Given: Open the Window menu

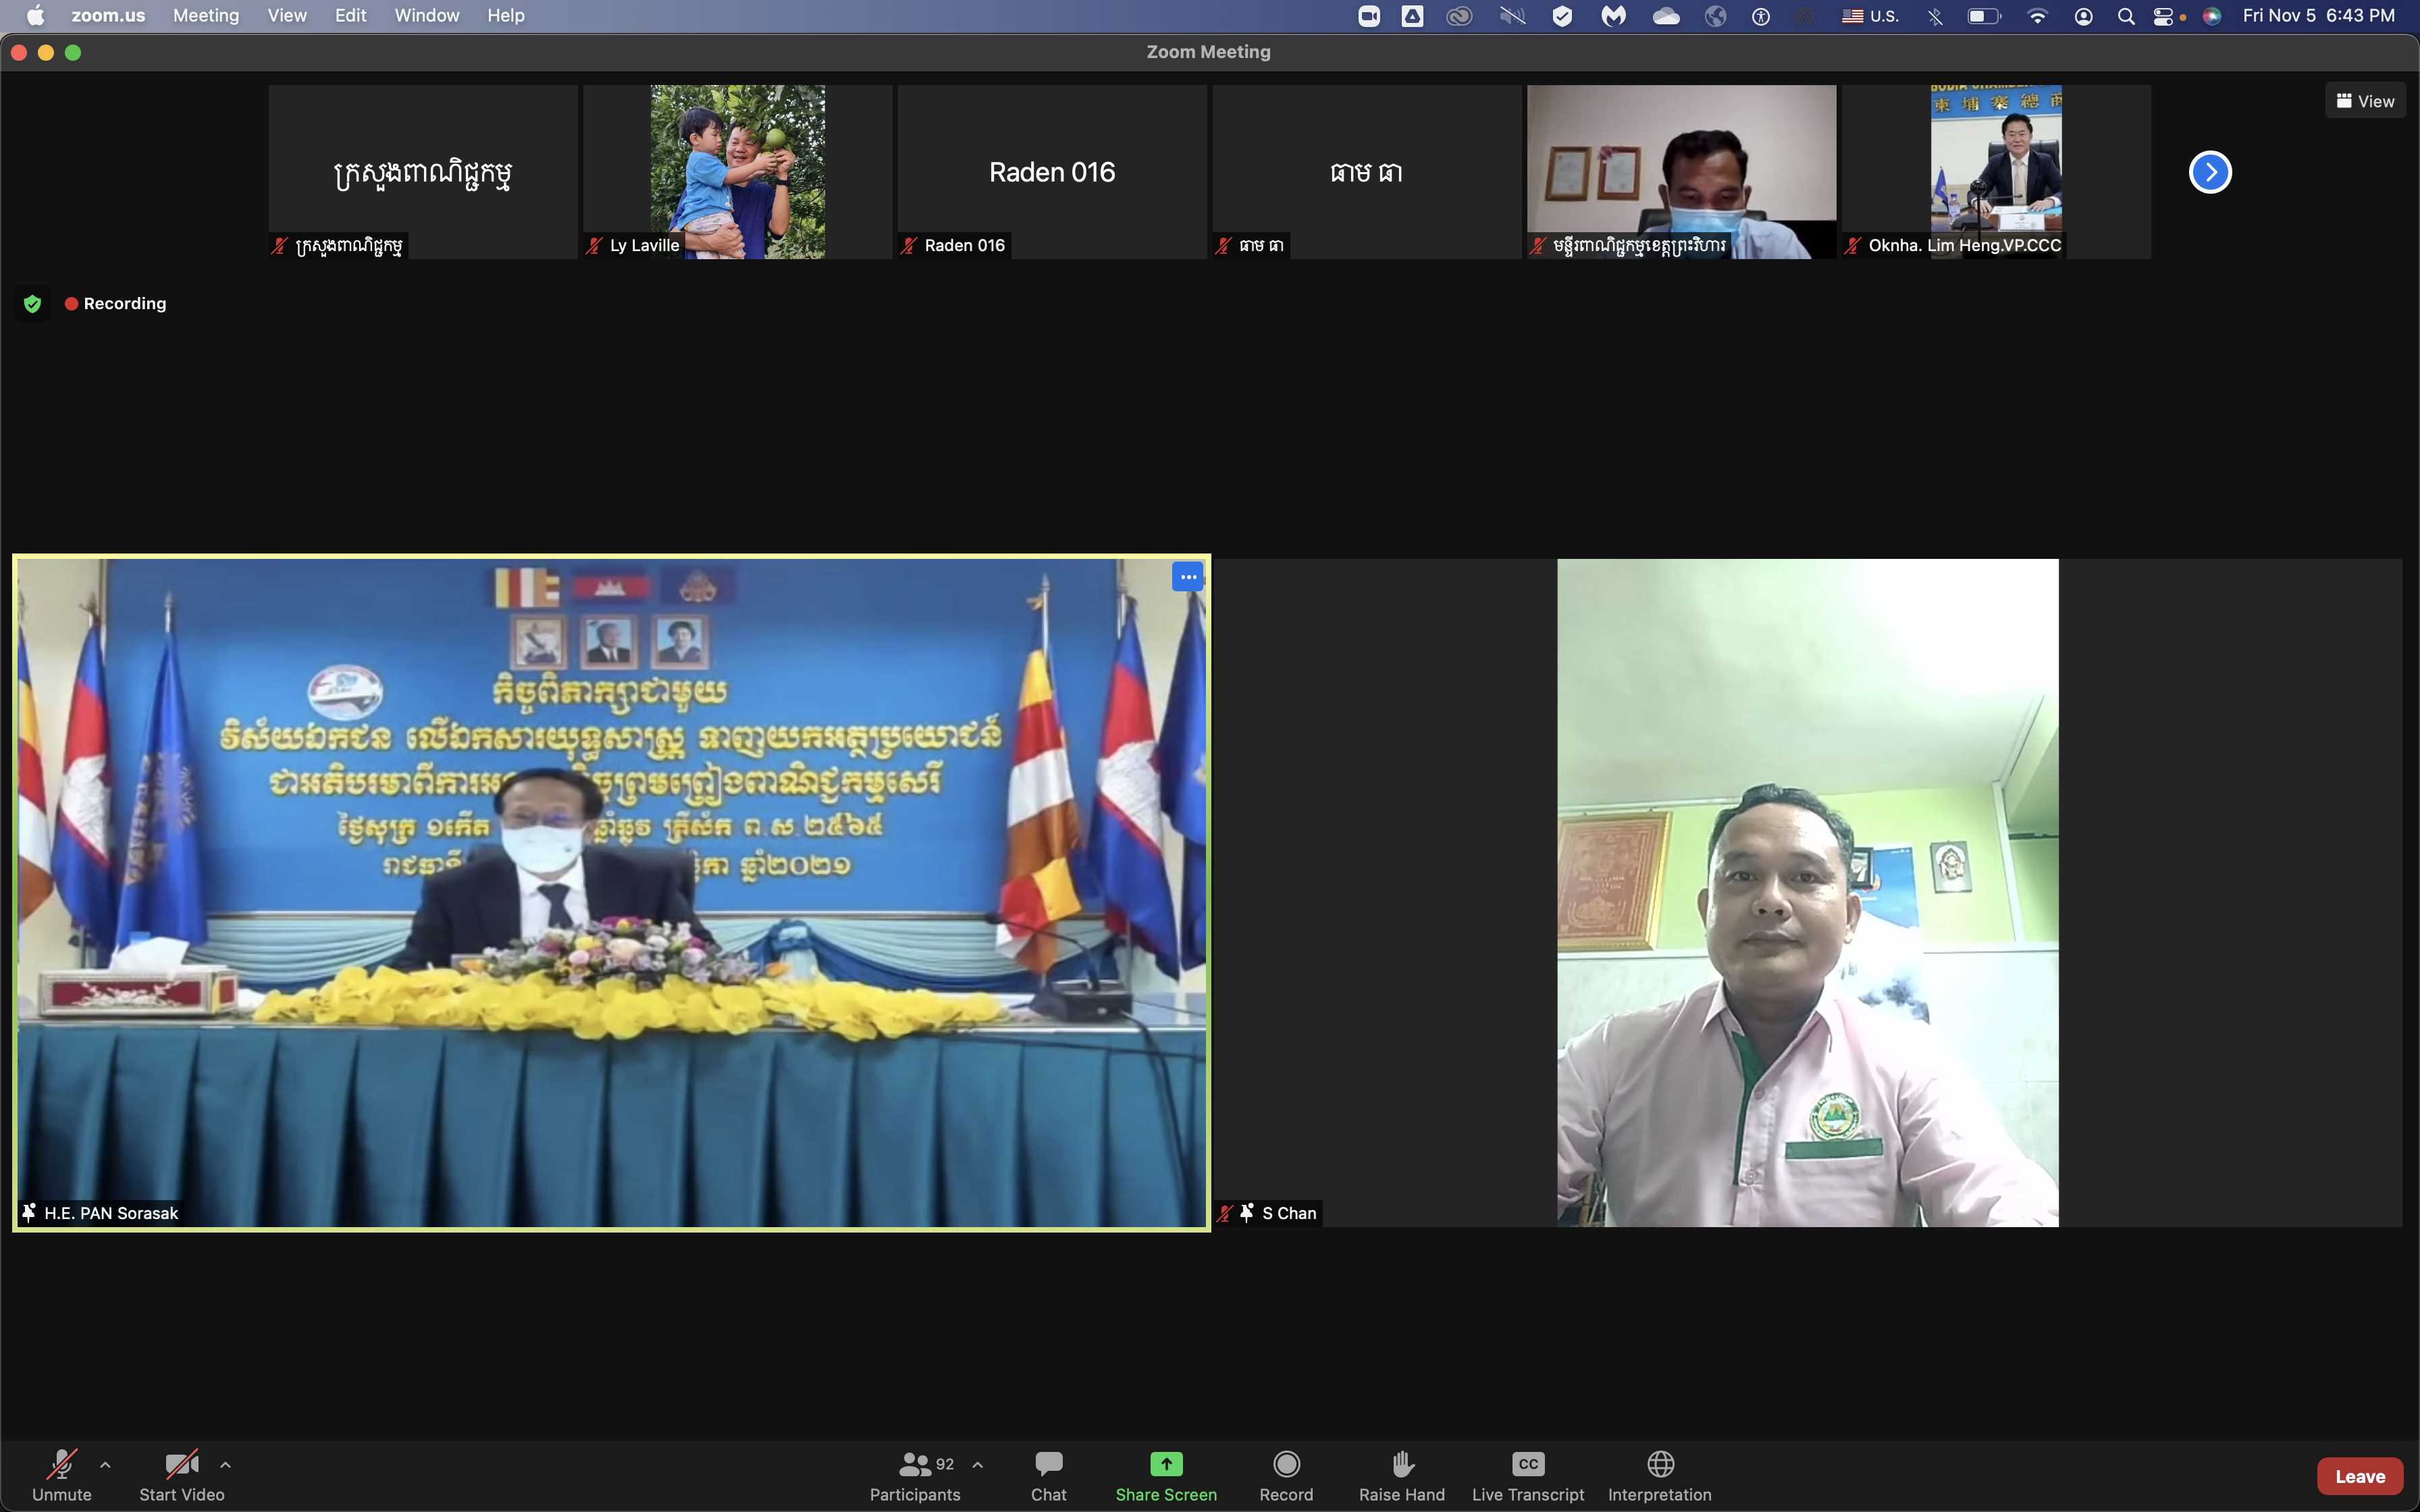Looking at the screenshot, I should (427, 15).
